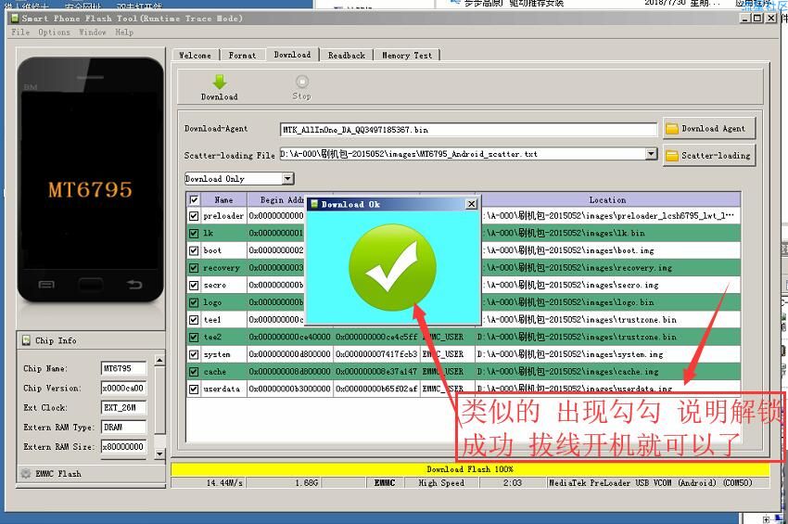Click the EMMC Flash gear icon
This screenshot has height=524, width=788.
26,473
